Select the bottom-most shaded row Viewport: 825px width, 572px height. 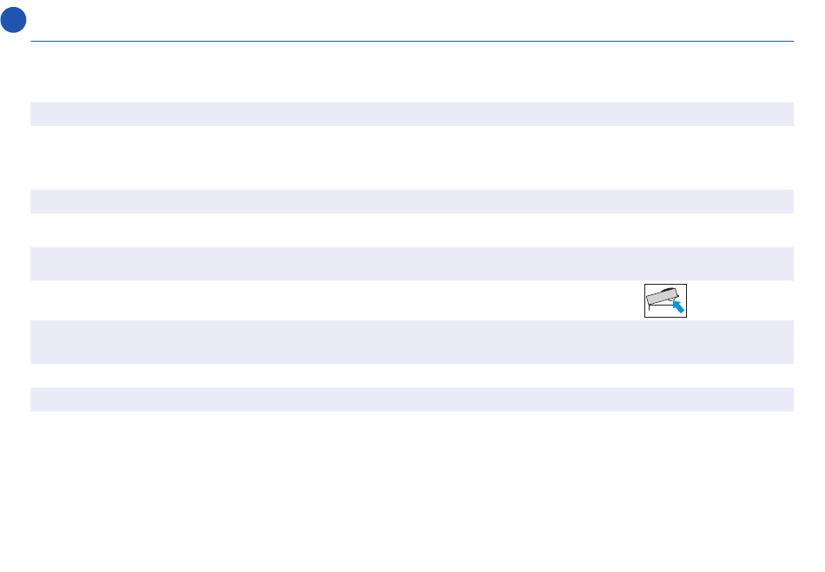(x=412, y=399)
